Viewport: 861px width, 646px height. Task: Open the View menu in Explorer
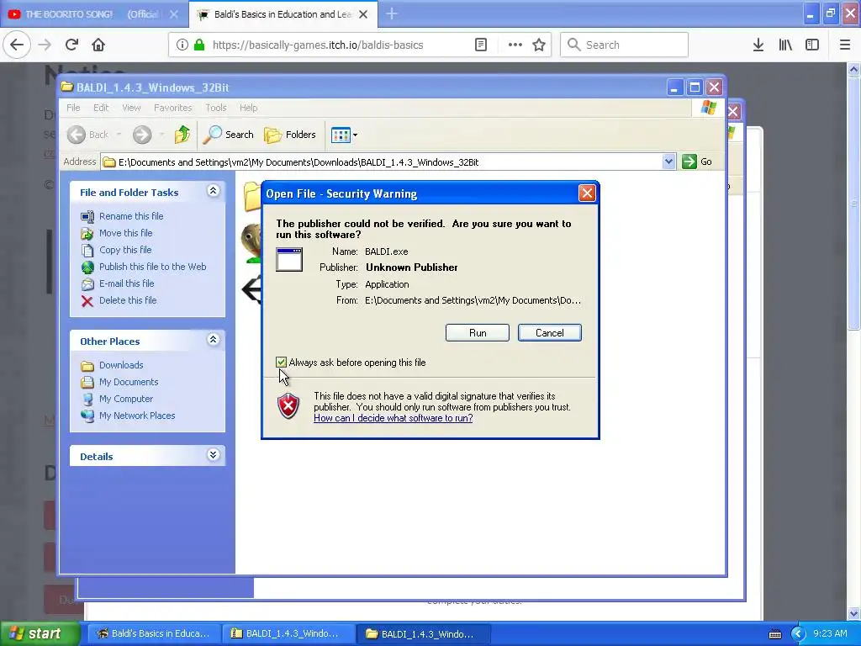pyautogui.click(x=131, y=108)
